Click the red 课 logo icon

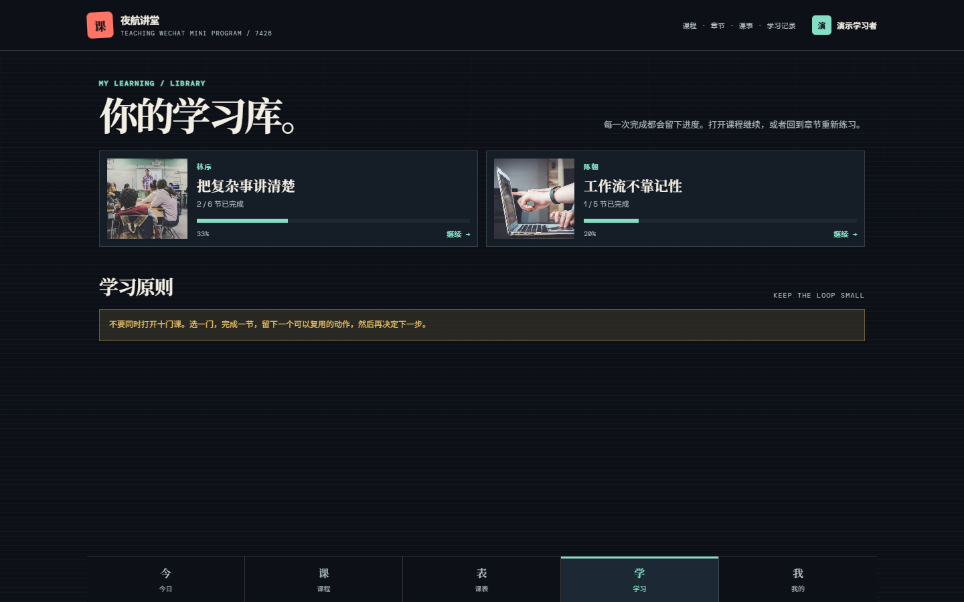[100, 25]
